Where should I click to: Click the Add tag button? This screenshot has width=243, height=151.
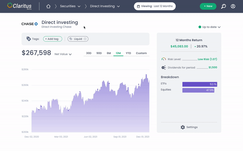coord(53,39)
